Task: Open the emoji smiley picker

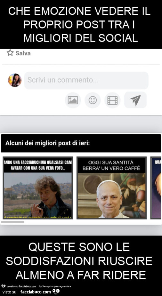Action: [93, 100]
